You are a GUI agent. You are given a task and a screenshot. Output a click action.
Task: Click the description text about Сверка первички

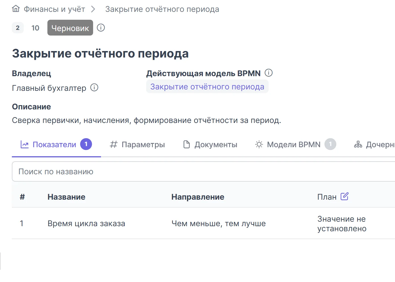point(146,120)
